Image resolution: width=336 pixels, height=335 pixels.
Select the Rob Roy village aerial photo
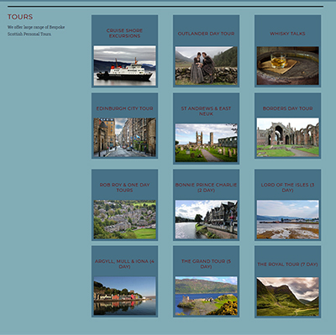click(x=124, y=219)
